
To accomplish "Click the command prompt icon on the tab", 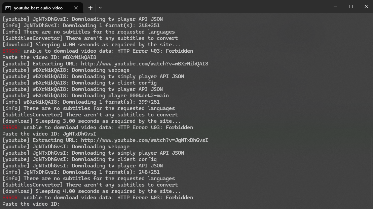I will (x=8, y=8).
